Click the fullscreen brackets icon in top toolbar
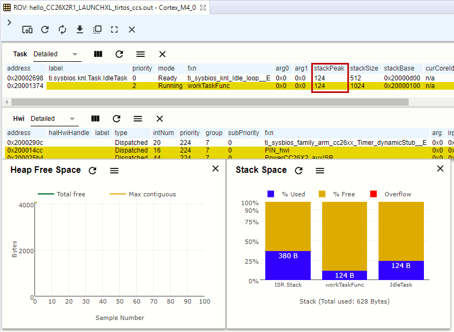Viewport: 454px width, 332px height. coord(114,30)
